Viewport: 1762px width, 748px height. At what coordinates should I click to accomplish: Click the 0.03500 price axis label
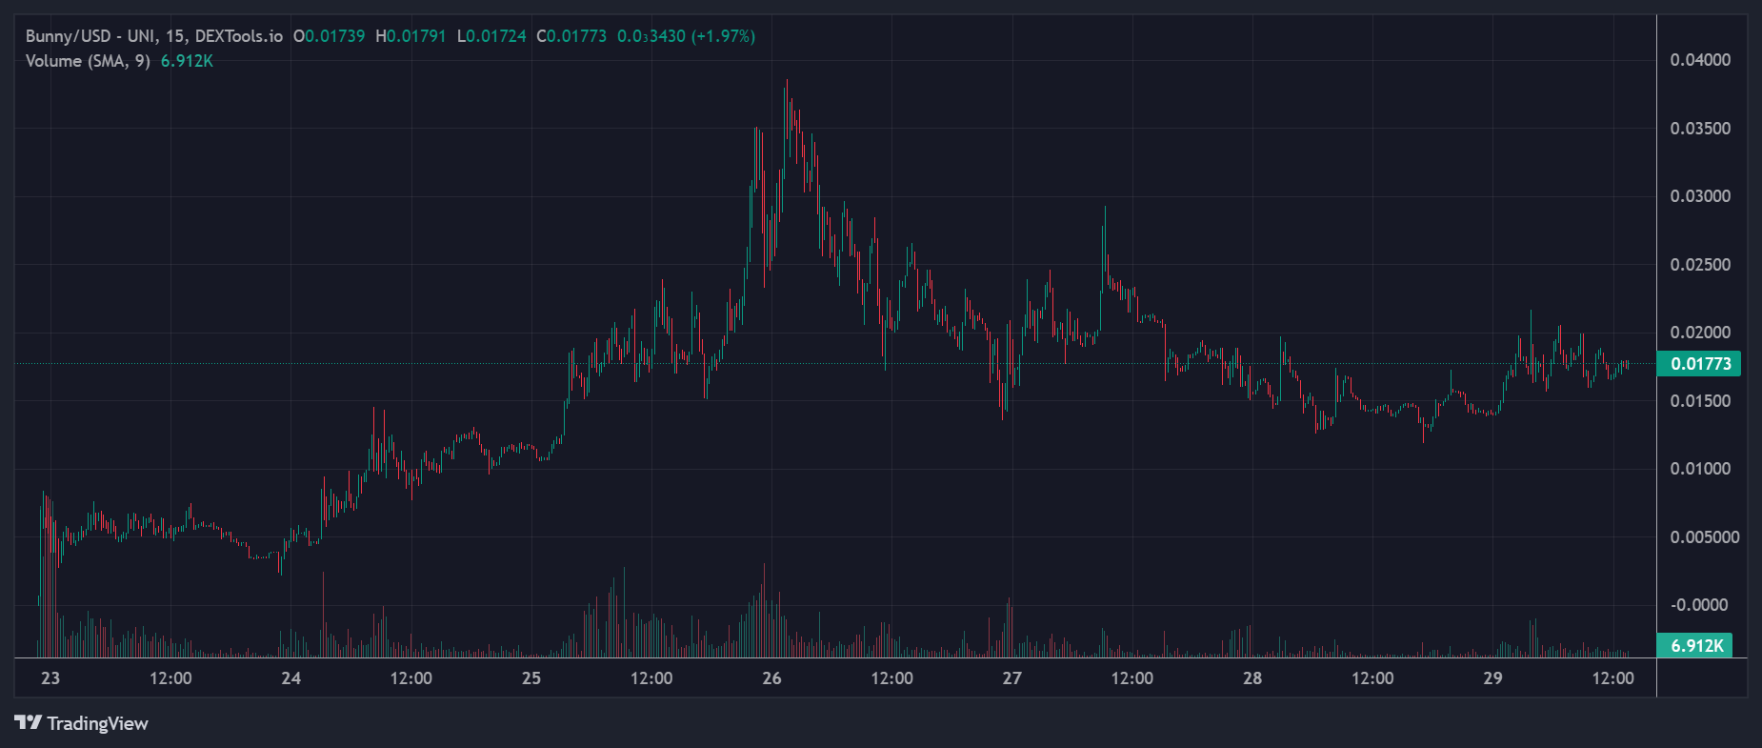click(1701, 129)
